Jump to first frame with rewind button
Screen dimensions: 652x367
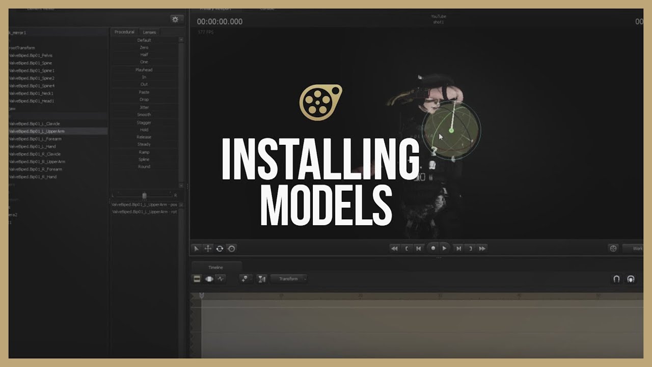(394, 248)
